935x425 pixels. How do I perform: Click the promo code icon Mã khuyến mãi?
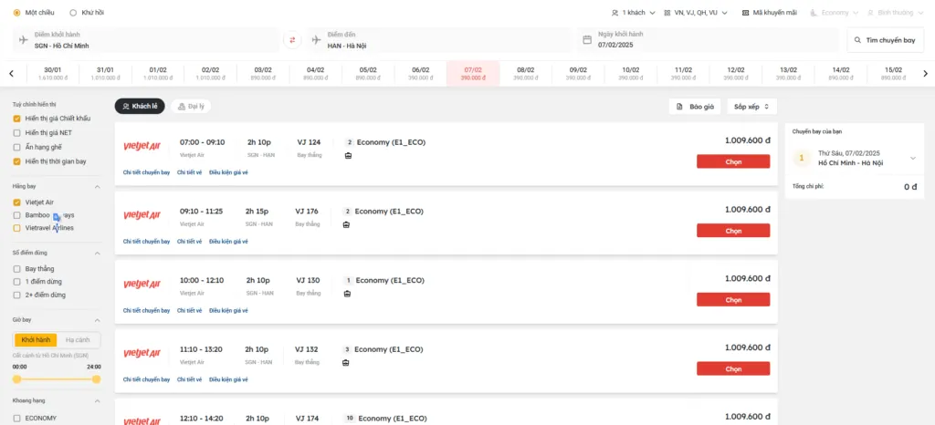[746, 13]
